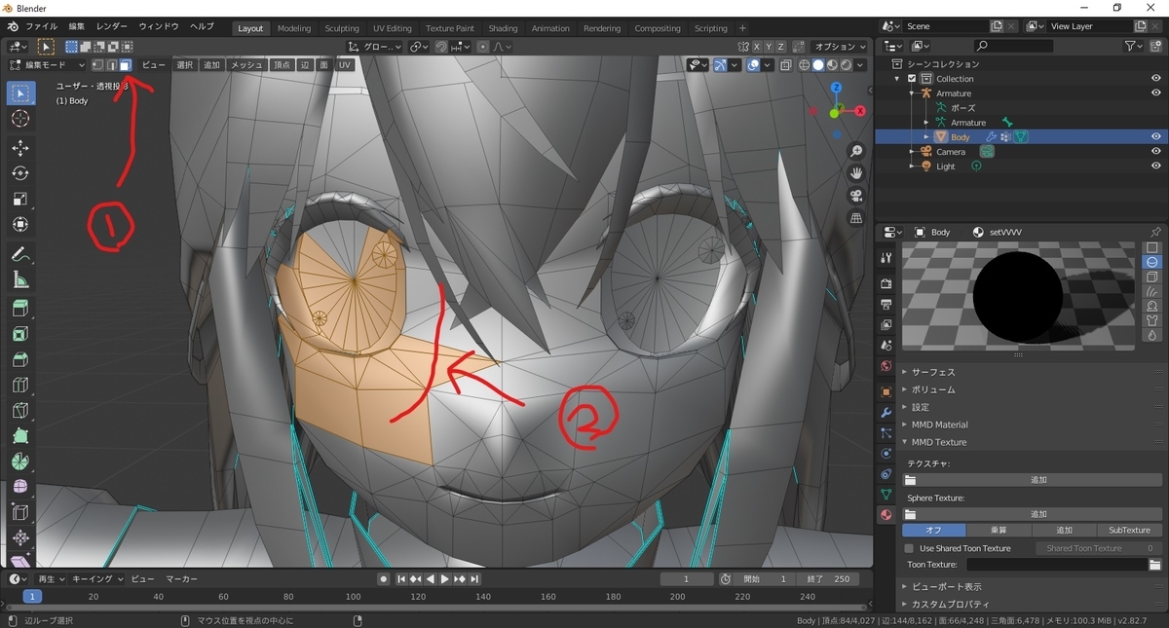
Task: Switch to solid viewport shading
Action: tap(818, 65)
